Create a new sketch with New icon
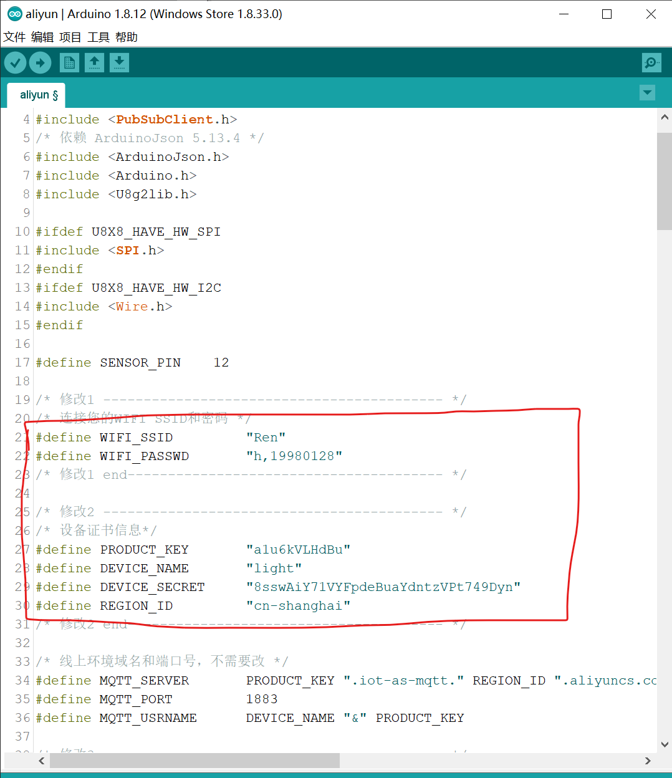672x778 pixels. pyautogui.click(x=69, y=63)
